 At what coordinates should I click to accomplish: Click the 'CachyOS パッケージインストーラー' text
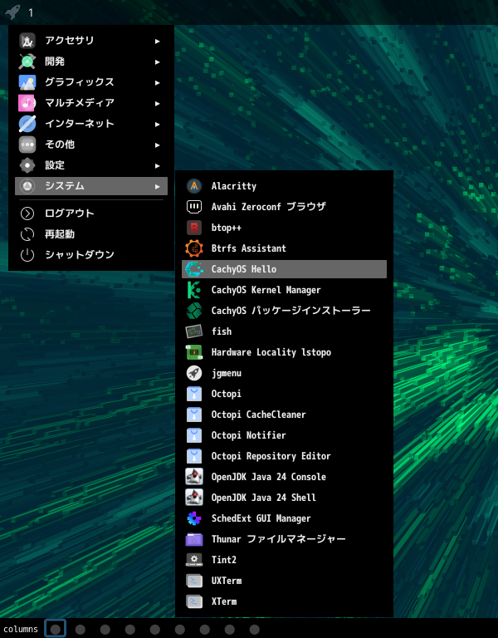[x=291, y=311]
